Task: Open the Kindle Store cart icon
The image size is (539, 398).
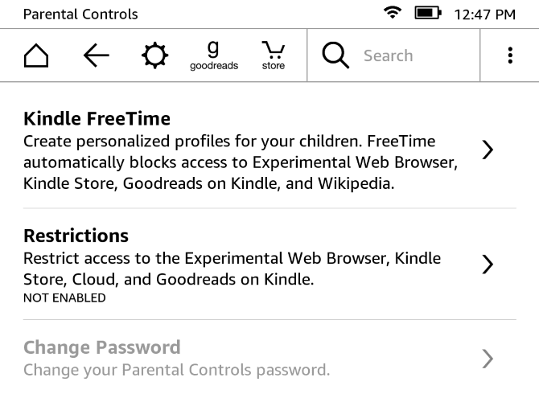Action: [x=274, y=55]
